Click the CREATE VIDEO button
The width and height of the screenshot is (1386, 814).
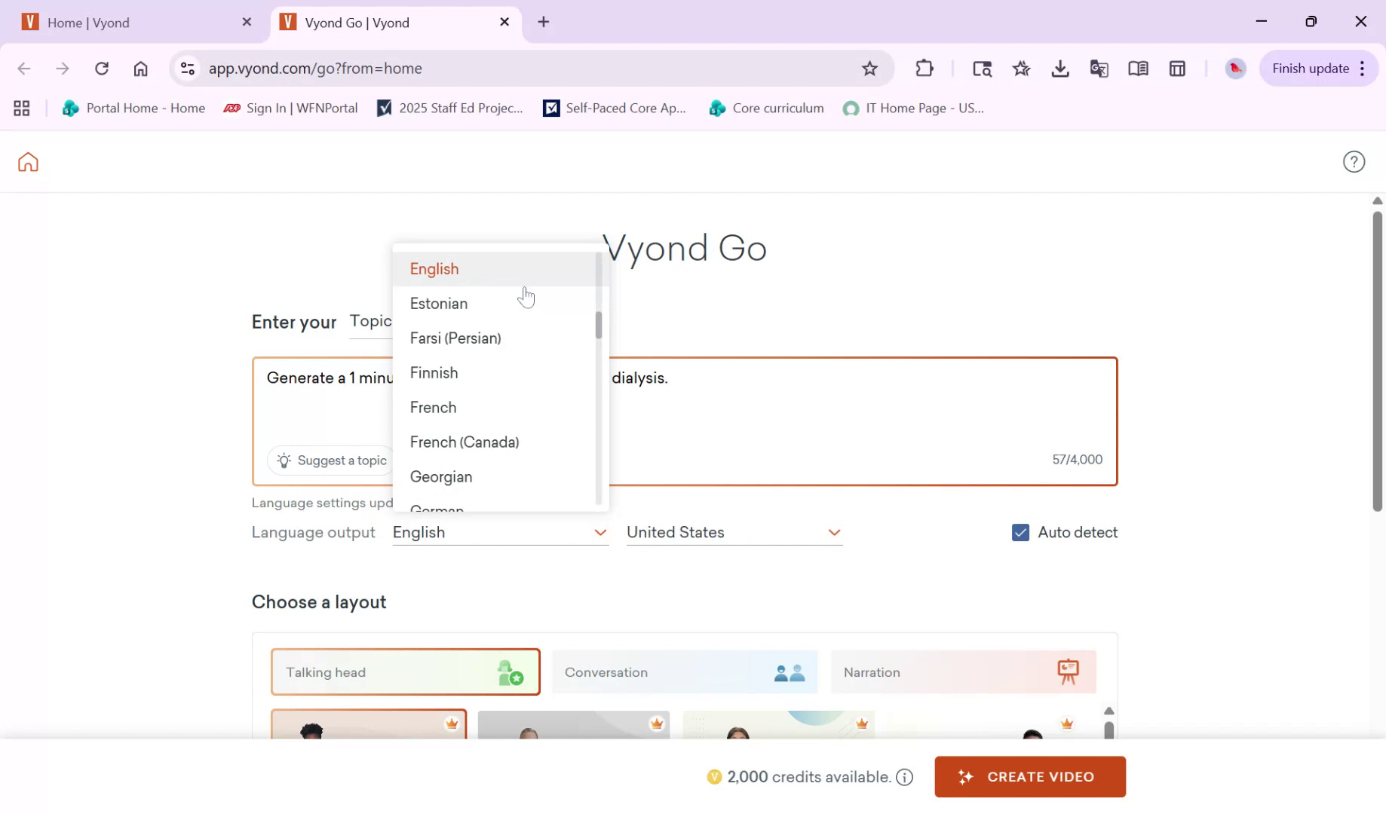[x=1029, y=776]
